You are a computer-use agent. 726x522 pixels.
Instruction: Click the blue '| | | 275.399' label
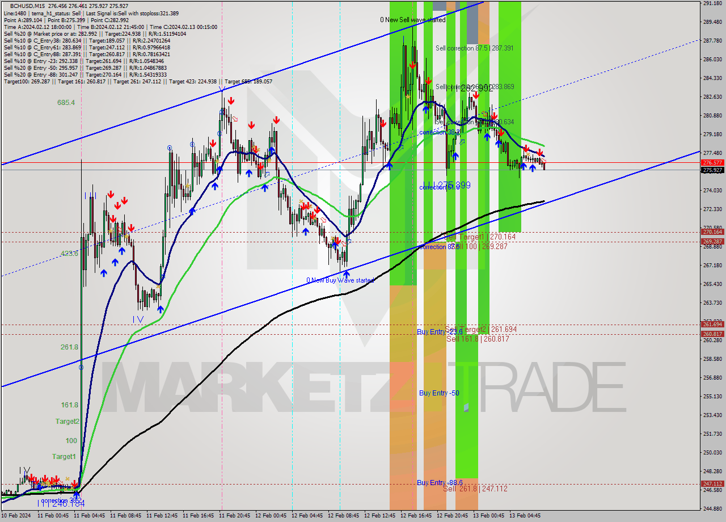(x=447, y=185)
